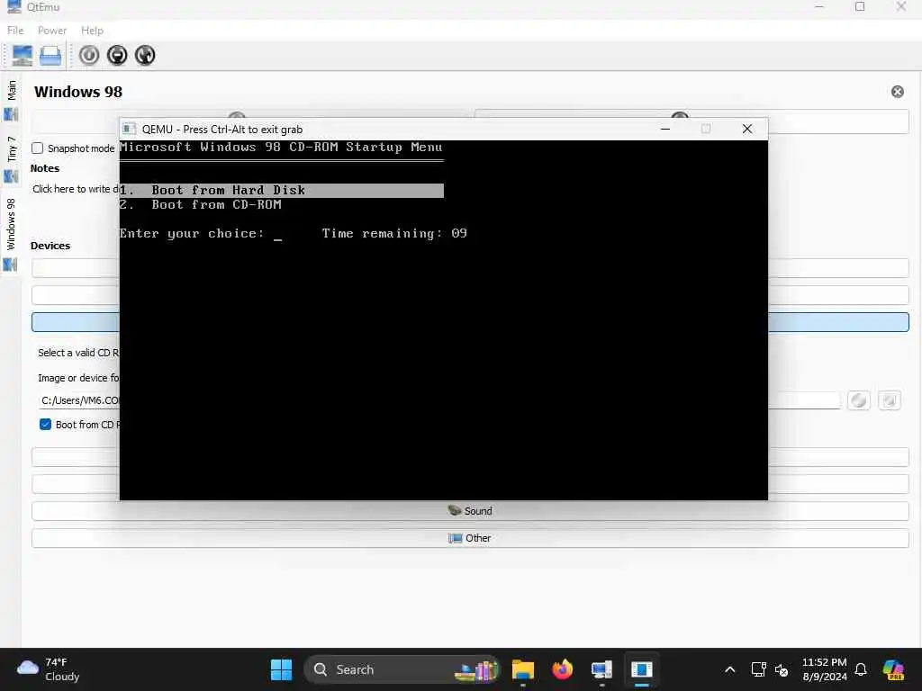
Task: Show hidden system tray icons
Action: (729, 669)
